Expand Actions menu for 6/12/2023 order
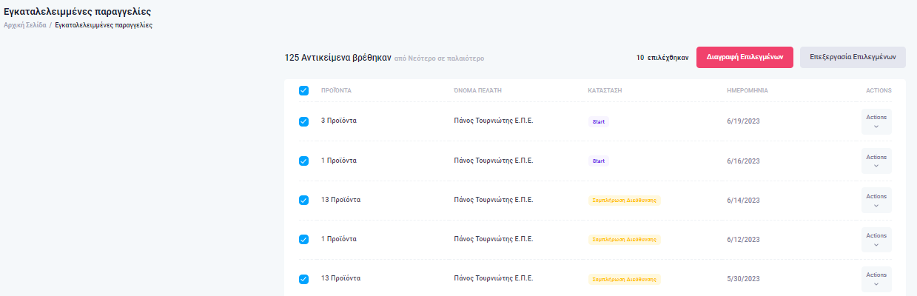The width and height of the screenshot is (917, 296). point(876,239)
